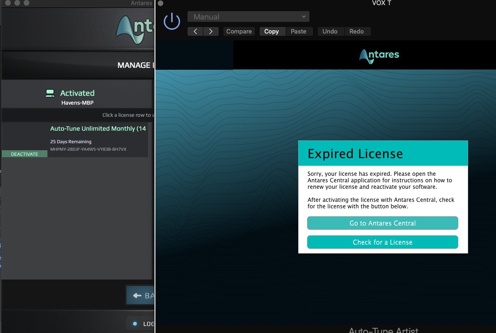The height and width of the screenshot is (333, 496).
Task: Click Paste in plugin header
Action: (x=299, y=31)
